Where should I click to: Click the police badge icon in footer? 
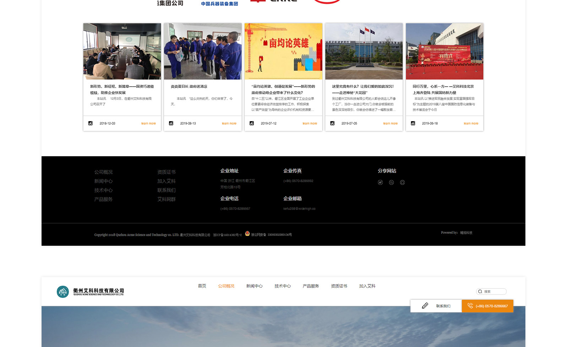pyautogui.click(x=247, y=234)
